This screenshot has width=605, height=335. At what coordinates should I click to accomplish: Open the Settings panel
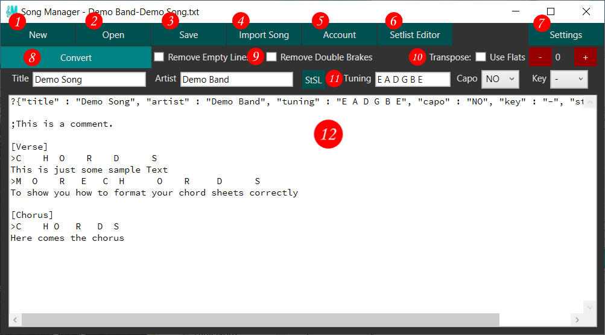(565, 35)
